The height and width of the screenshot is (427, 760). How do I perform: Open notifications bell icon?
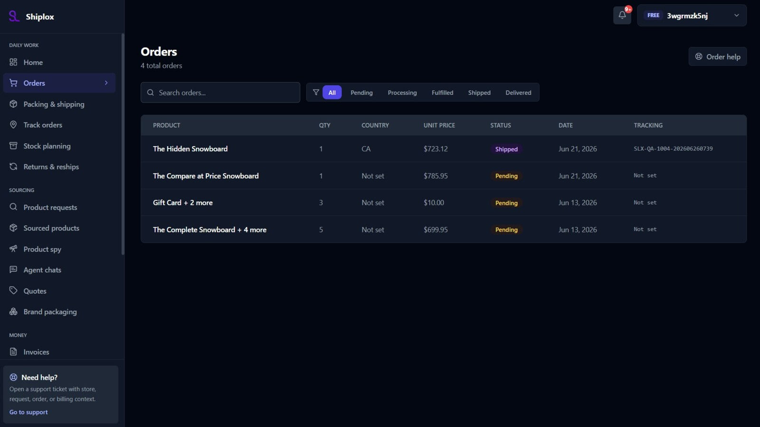[x=622, y=15]
